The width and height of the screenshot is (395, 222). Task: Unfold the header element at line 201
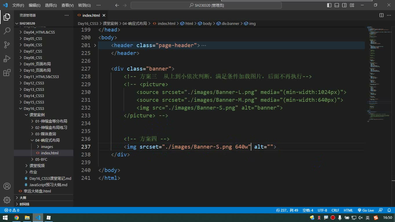tap(95, 45)
